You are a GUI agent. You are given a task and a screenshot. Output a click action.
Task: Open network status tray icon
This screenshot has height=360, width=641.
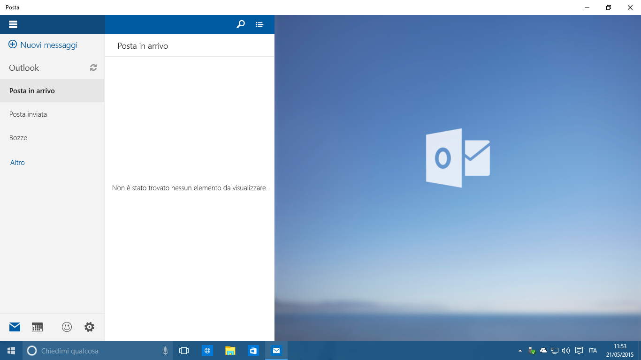click(555, 351)
